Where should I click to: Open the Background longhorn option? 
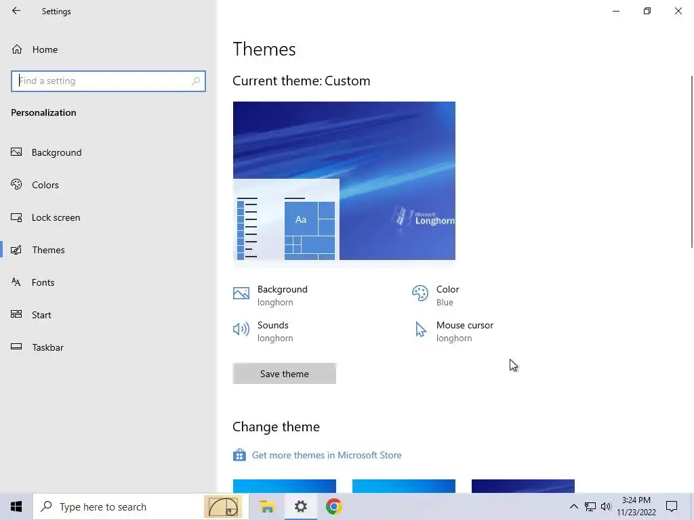click(x=283, y=295)
